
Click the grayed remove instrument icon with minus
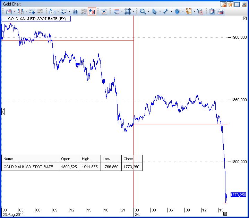[x=40, y=11]
